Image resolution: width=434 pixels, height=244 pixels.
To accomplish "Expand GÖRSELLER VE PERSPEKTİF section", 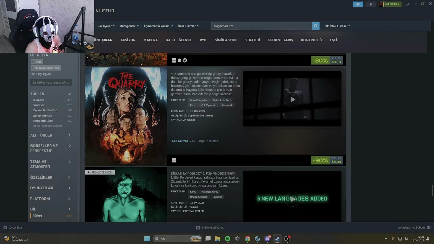I will pyautogui.click(x=51, y=148).
